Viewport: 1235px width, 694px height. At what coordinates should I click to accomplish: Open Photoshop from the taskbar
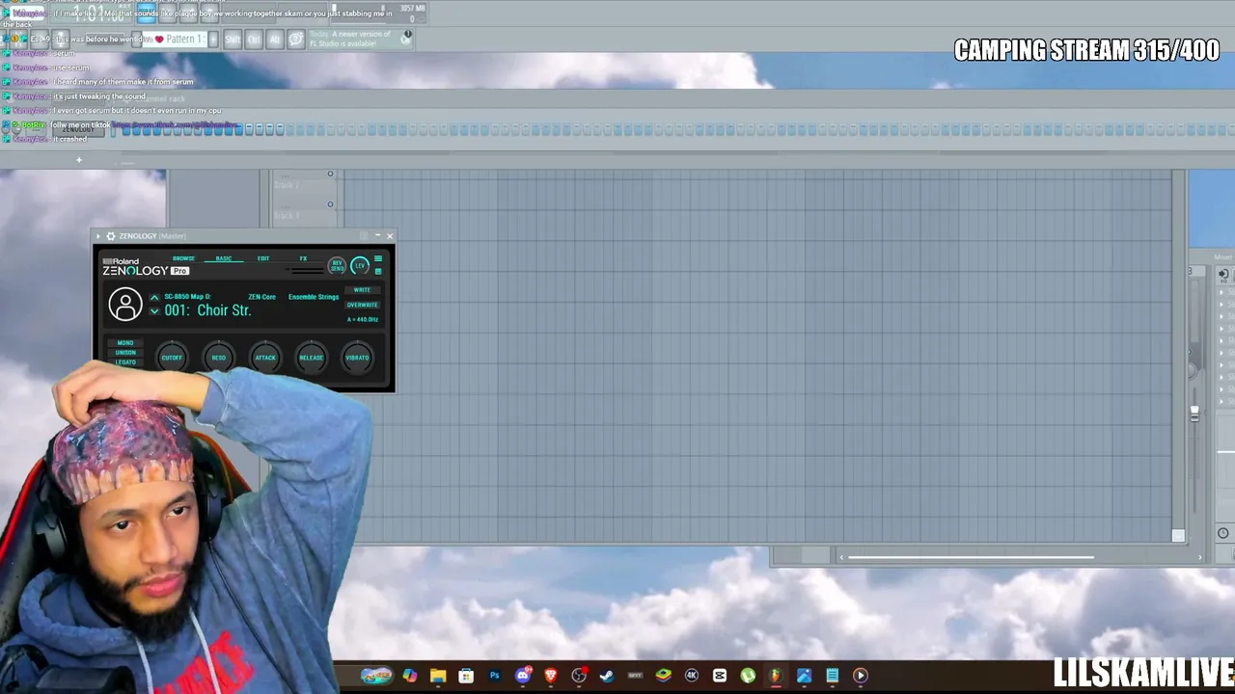(495, 676)
